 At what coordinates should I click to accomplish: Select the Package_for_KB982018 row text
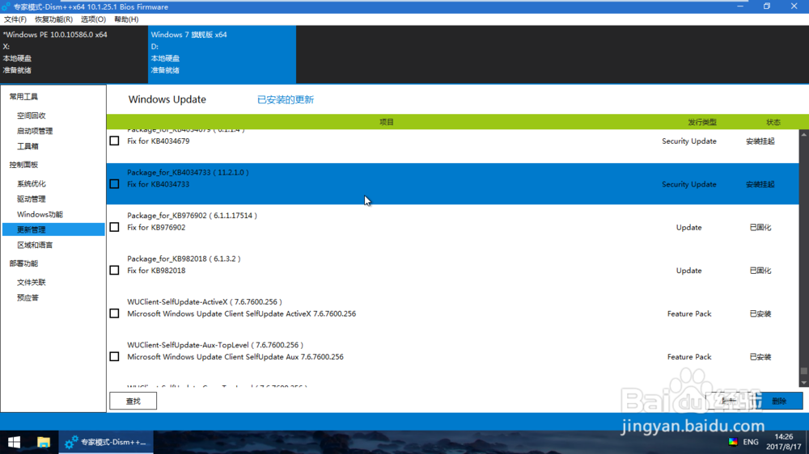tap(184, 259)
